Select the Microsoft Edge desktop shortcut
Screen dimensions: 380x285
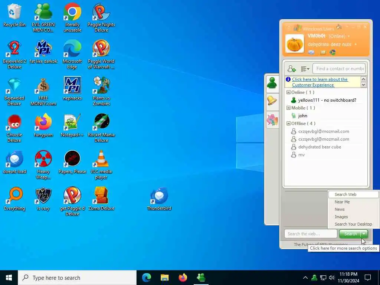click(72, 55)
